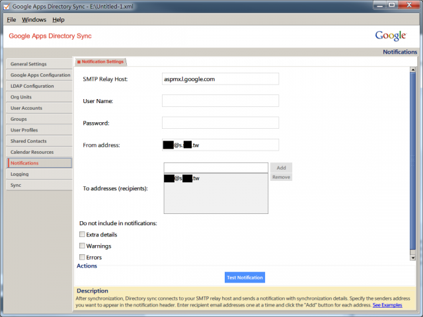Toggle the Warnings checkbox
This screenshot has height=317, width=423.
point(82,246)
